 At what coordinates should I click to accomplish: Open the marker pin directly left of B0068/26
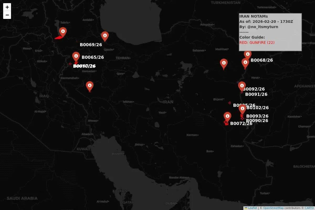(245, 63)
